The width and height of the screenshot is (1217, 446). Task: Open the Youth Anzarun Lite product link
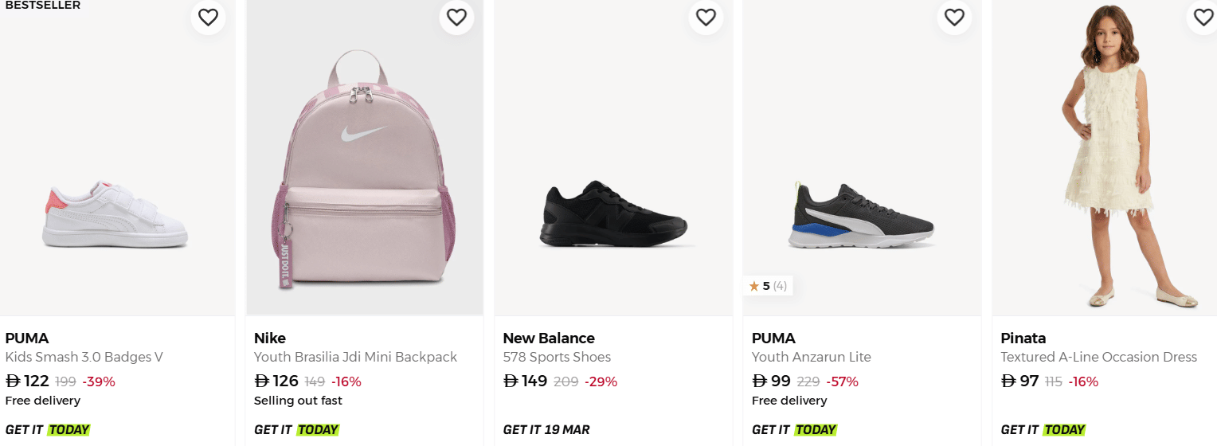point(811,357)
